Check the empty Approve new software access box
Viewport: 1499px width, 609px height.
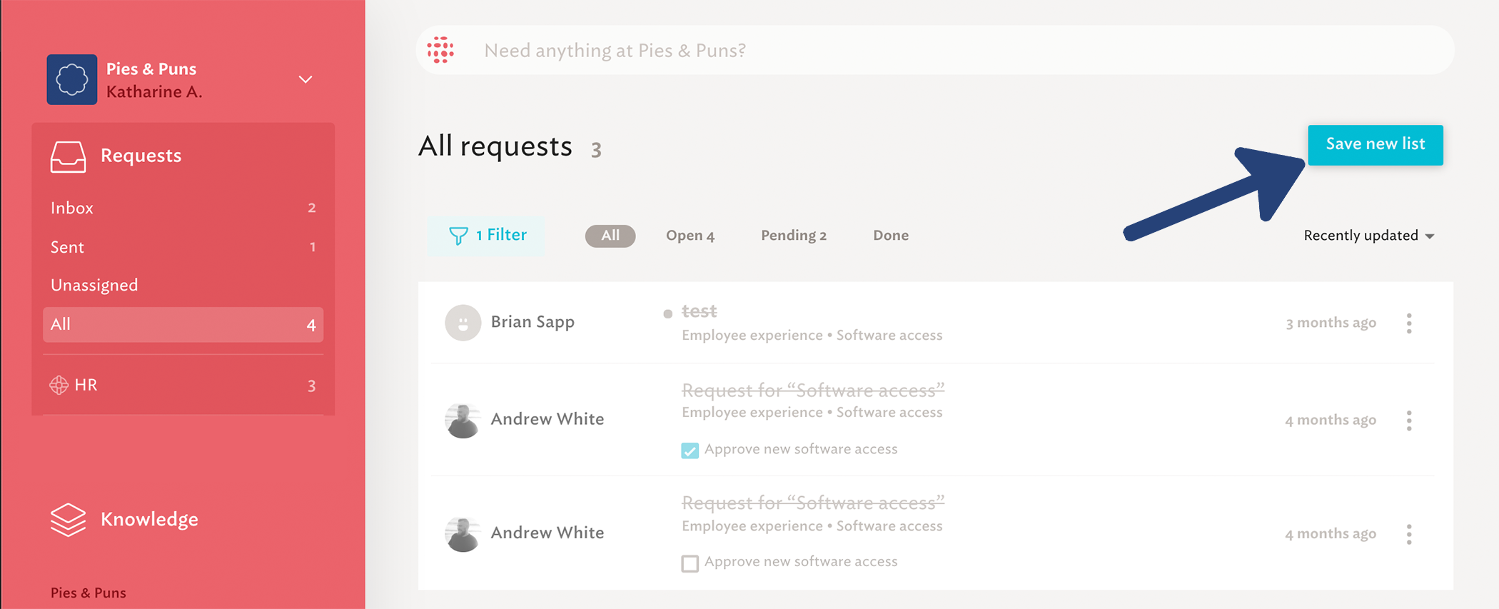[x=690, y=563]
